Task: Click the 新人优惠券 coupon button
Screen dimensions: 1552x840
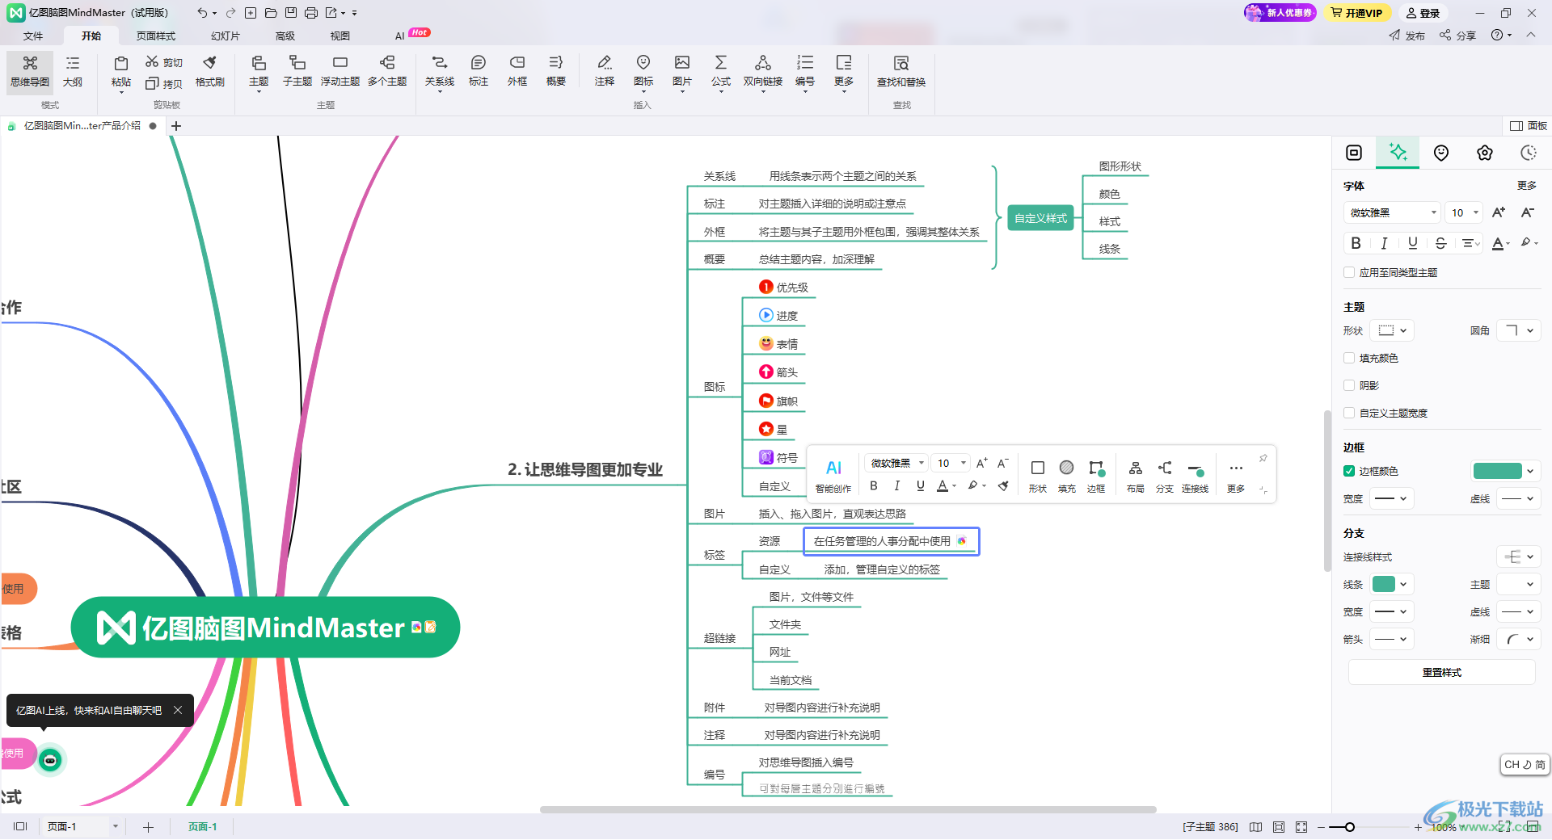Action: click(1280, 13)
